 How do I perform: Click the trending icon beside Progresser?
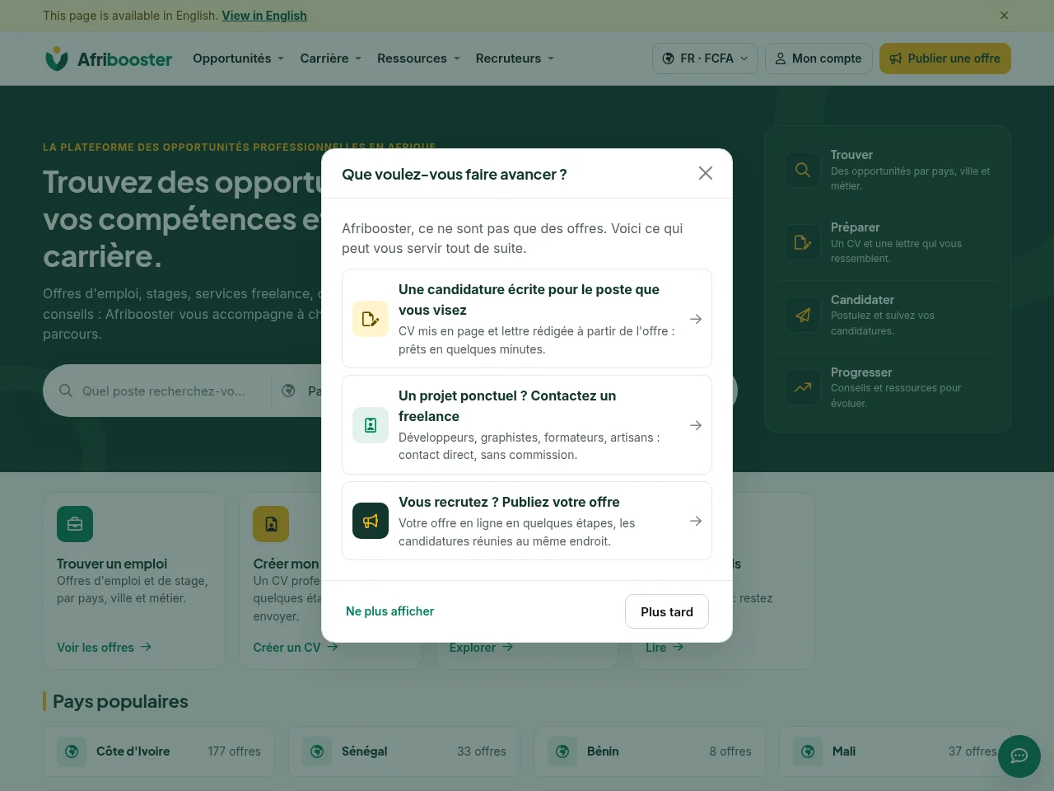[803, 387]
